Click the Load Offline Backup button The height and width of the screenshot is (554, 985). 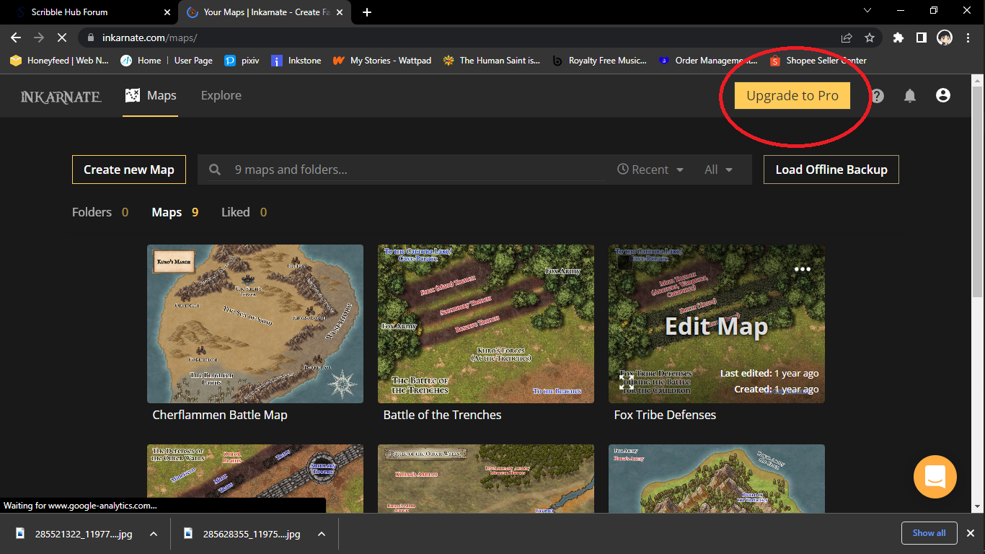pos(831,170)
